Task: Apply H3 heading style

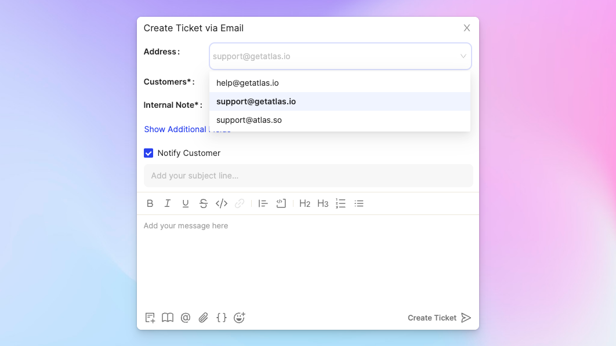Action: 323,203
